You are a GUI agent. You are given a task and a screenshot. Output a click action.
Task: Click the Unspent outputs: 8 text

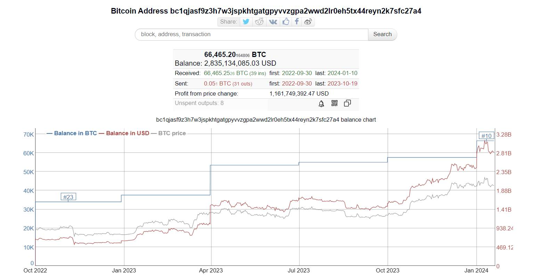click(x=199, y=103)
